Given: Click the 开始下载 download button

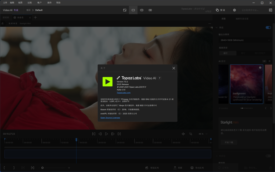Looking at the screenshot, I should pos(229,142).
